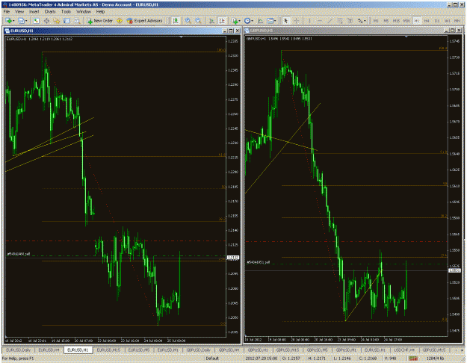Select the Arrows objects icon
The image size is (467, 363).
pos(360,21)
